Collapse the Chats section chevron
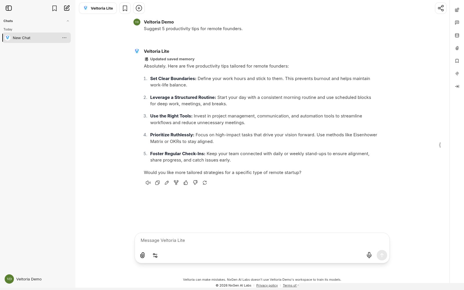 [68, 21]
